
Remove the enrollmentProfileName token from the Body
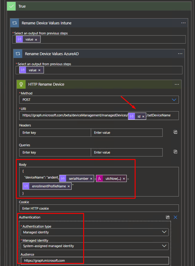pyautogui.click(x=69, y=187)
